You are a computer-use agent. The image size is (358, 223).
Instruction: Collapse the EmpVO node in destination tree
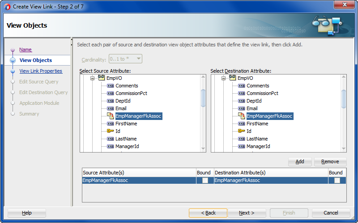click(x=223, y=78)
